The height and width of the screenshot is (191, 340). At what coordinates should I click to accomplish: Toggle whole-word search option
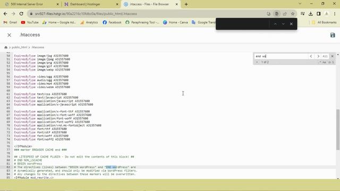coord(329,62)
